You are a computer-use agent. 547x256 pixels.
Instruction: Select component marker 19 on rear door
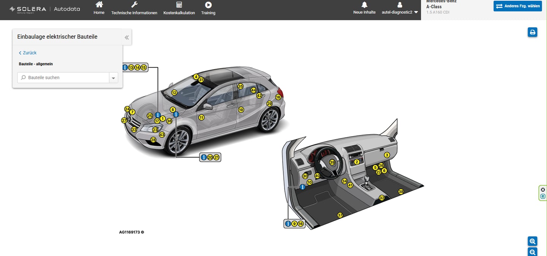pyautogui.click(x=241, y=110)
